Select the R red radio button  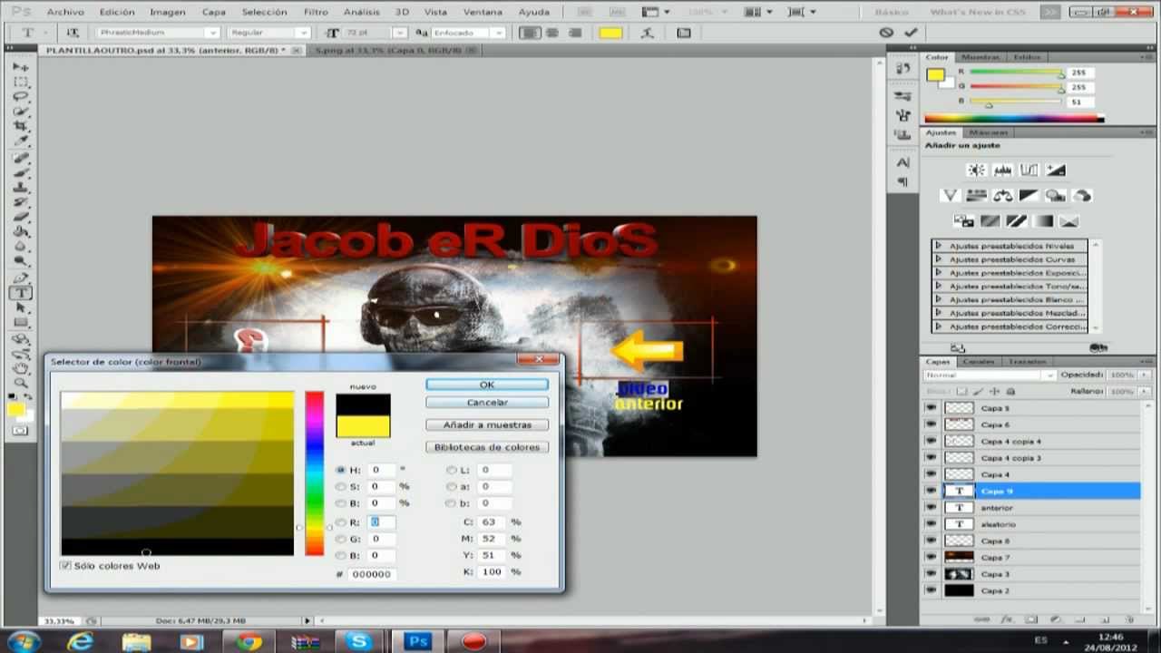pyautogui.click(x=341, y=522)
